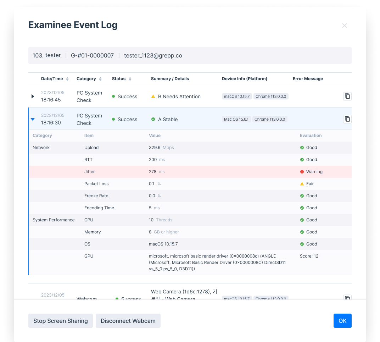The image size is (380, 342).
Task: Expand the 18:16:45 PC System Check row
Action: pyautogui.click(x=33, y=96)
